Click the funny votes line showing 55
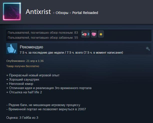Viewport: 153px width, 123px height. pos(43,37)
